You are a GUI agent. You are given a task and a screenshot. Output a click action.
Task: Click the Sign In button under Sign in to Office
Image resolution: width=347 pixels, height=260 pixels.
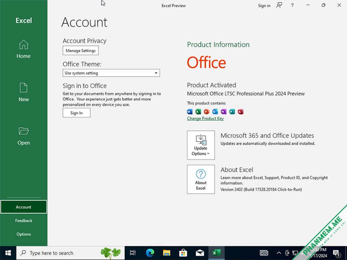(x=76, y=113)
